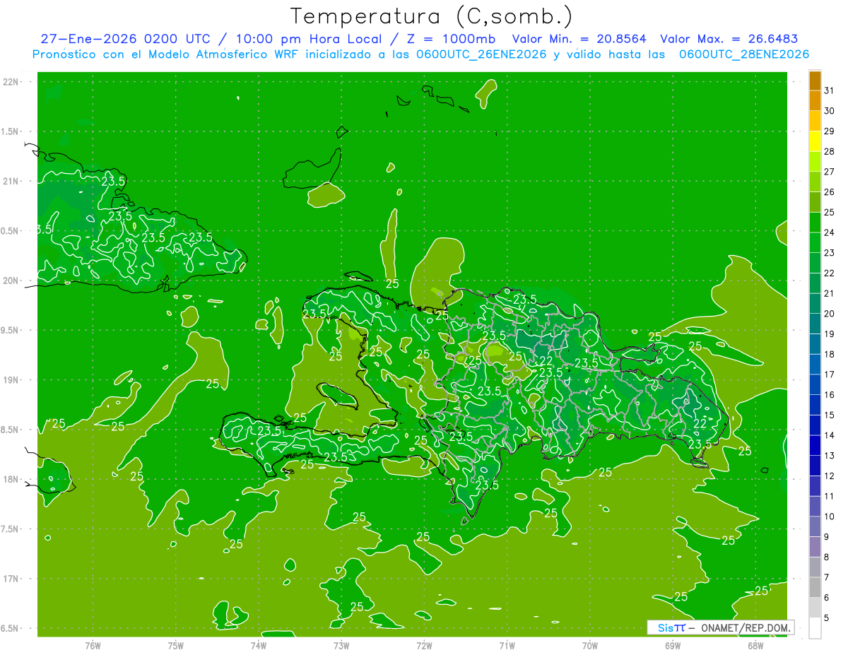Screen dimensions: 848x655
Task: Pick the legend swatch between 24 and 25
Action: [x=815, y=223]
